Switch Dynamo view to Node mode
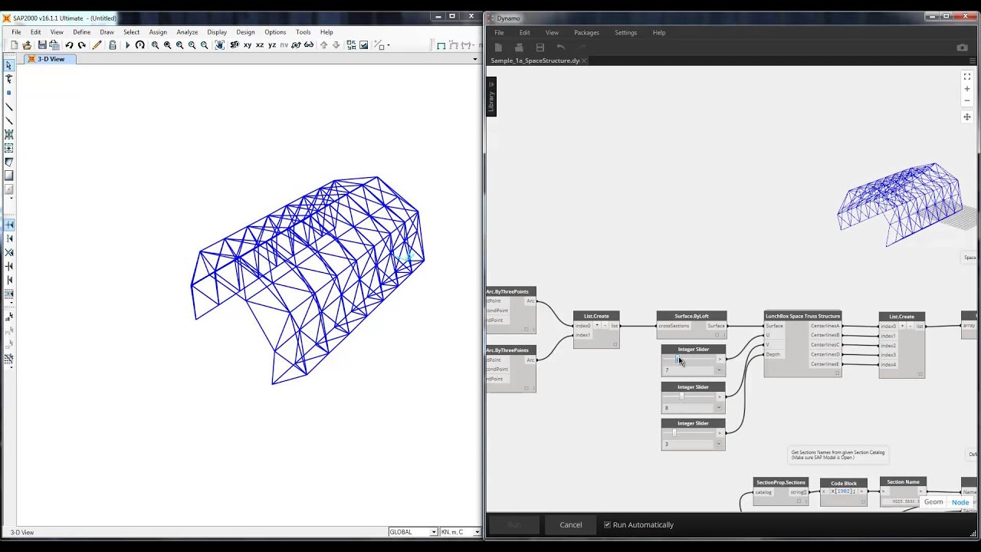The height and width of the screenshot is (552, 981). [x=960, y=502]
